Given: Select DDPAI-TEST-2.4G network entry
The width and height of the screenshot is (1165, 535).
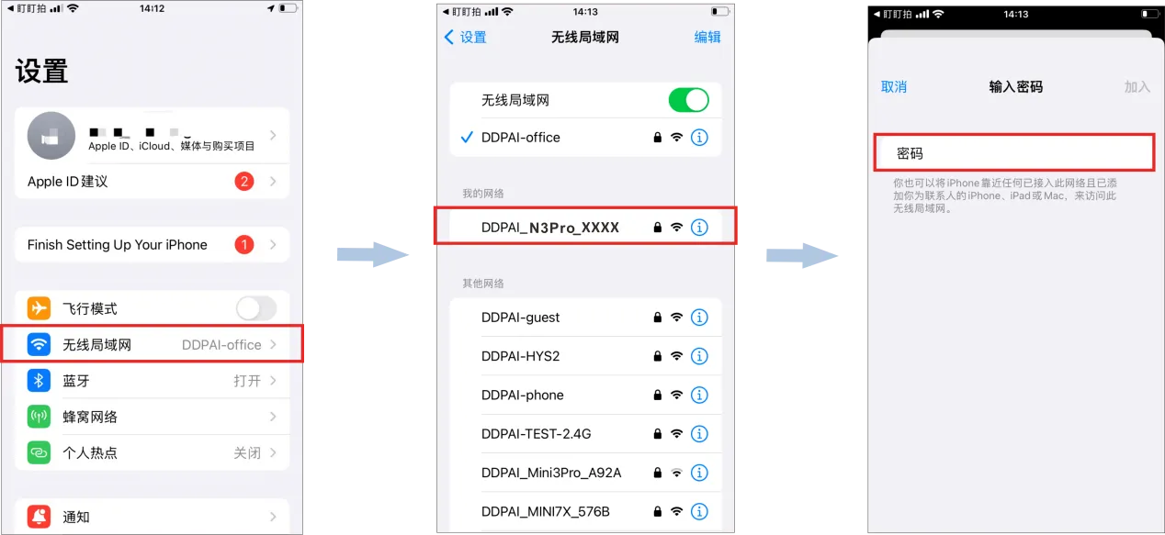Looking at the screenshot, I should click(x=585, y=433).
